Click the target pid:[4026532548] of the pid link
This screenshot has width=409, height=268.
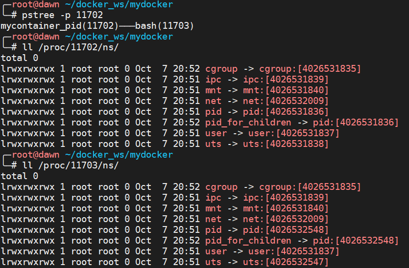[x=286, y=230]
